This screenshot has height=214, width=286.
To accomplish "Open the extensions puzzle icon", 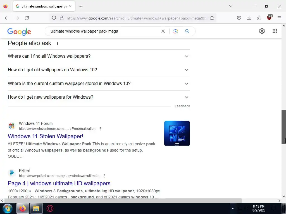I will point(259,18).
